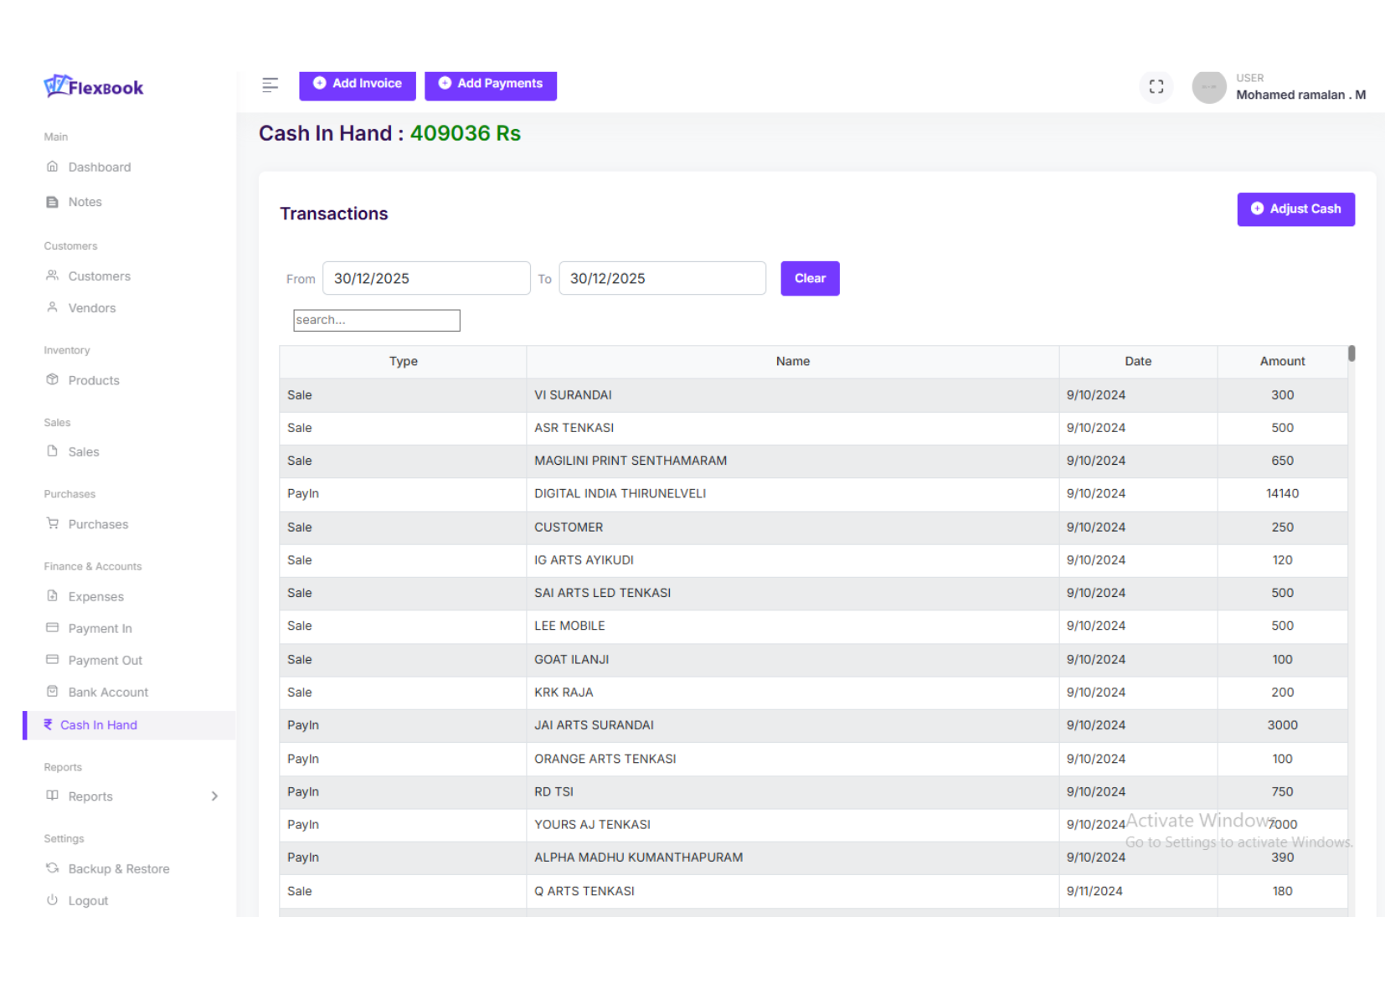Open Dashboard from the sidebar
The width and height of the screenshot is (1385, 989).
99,167
